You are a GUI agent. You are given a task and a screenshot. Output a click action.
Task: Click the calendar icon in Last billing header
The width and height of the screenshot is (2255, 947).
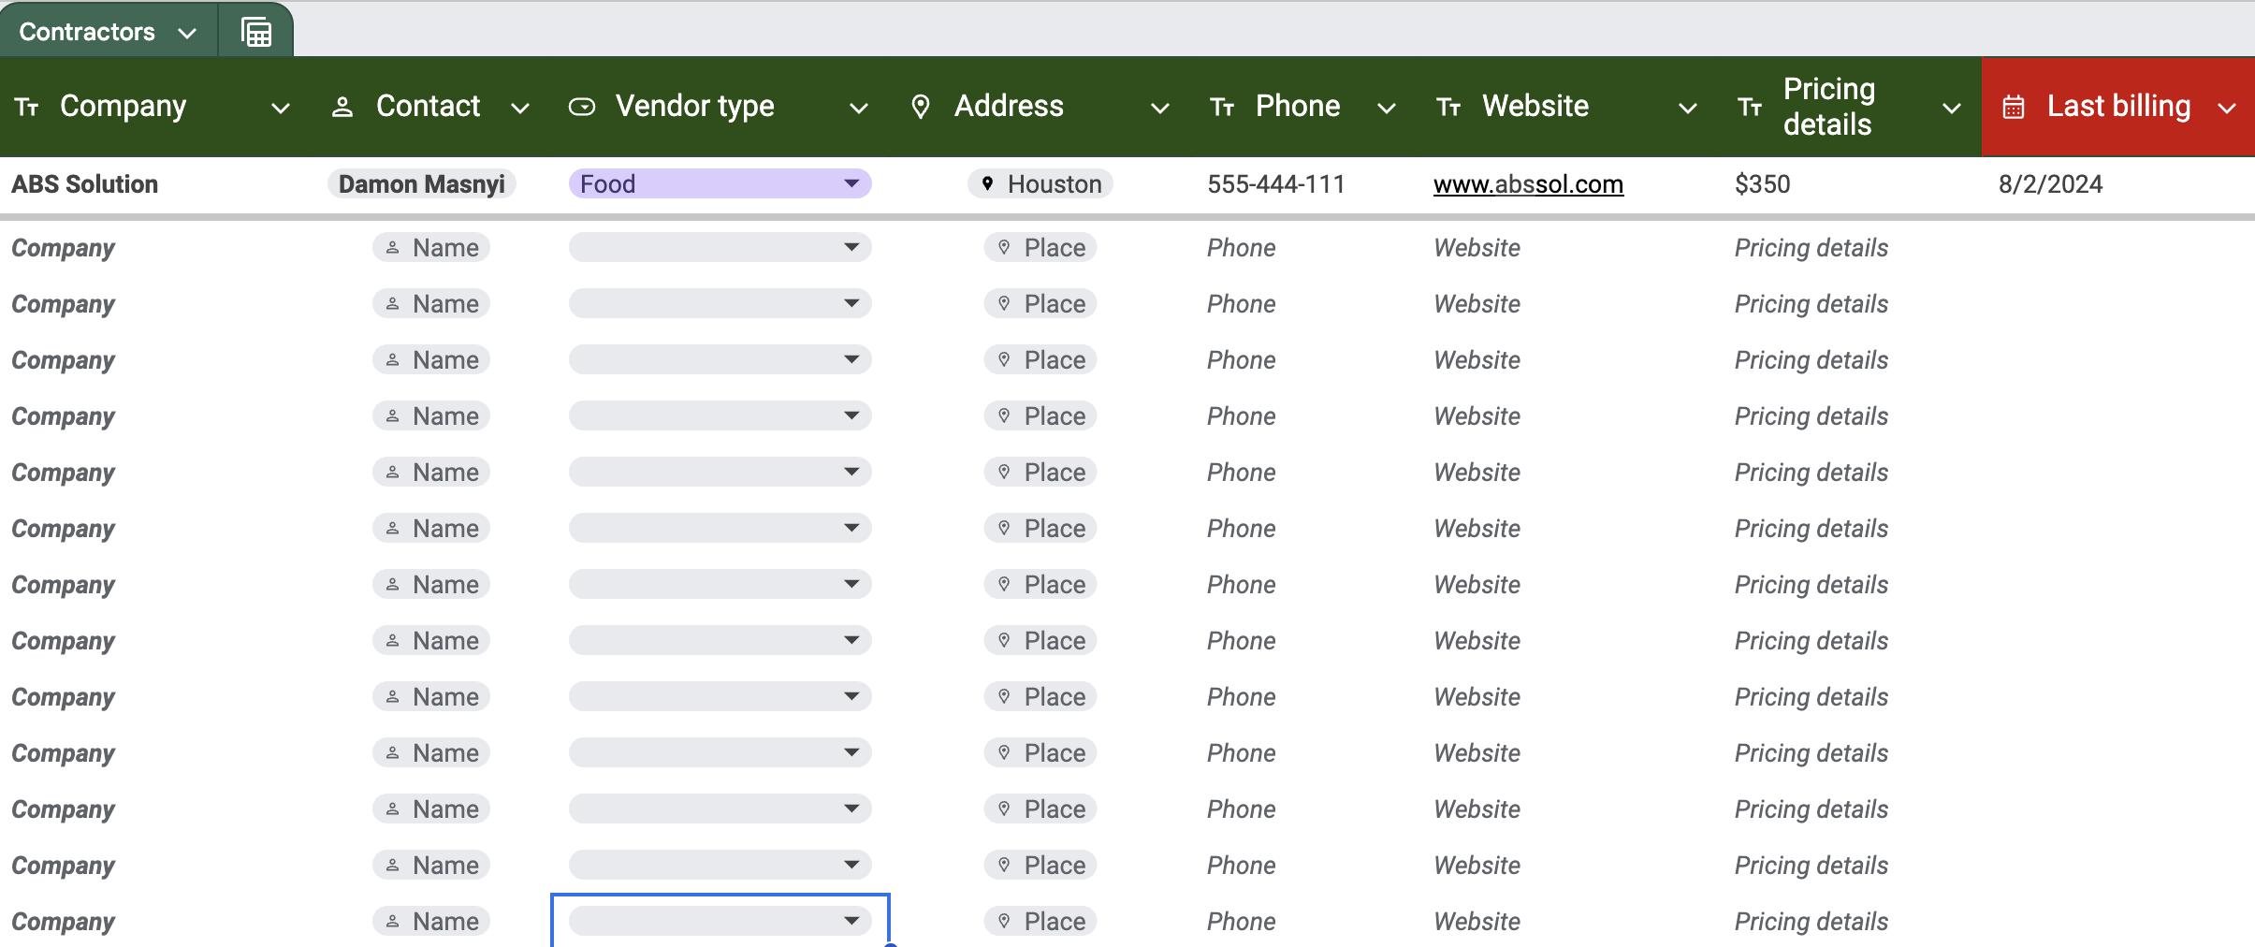coord(2014,108)
